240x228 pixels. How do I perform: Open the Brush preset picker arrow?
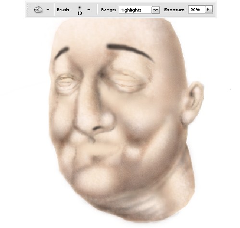pyautogui.click(x=88, y=10)
